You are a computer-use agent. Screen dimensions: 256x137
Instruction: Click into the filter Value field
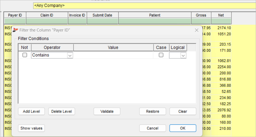pyautogui.click(x=113, y=55)
